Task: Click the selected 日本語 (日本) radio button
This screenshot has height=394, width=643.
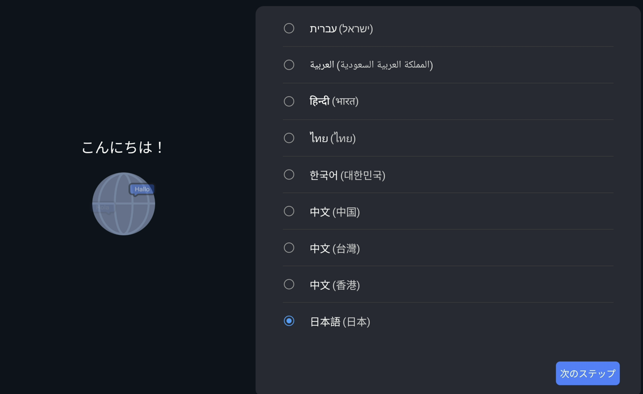Action: pyautogui.click(x=289, y=321)
